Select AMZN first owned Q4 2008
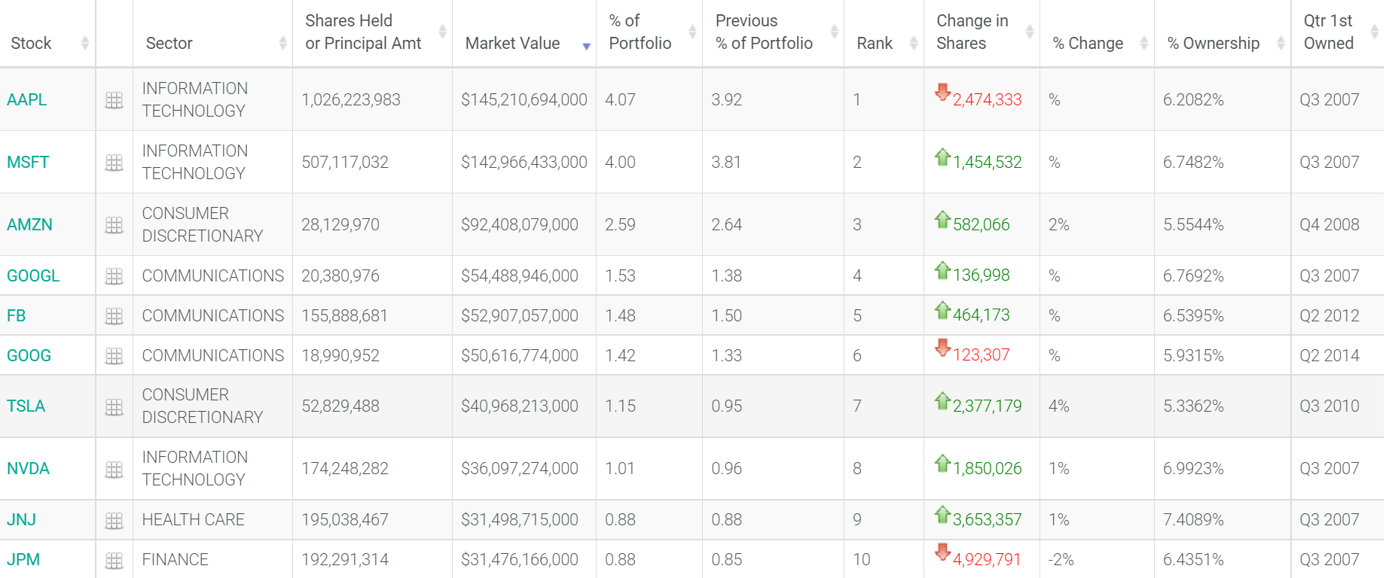This screenshot has width=1386, height=578. (1330, 225)
